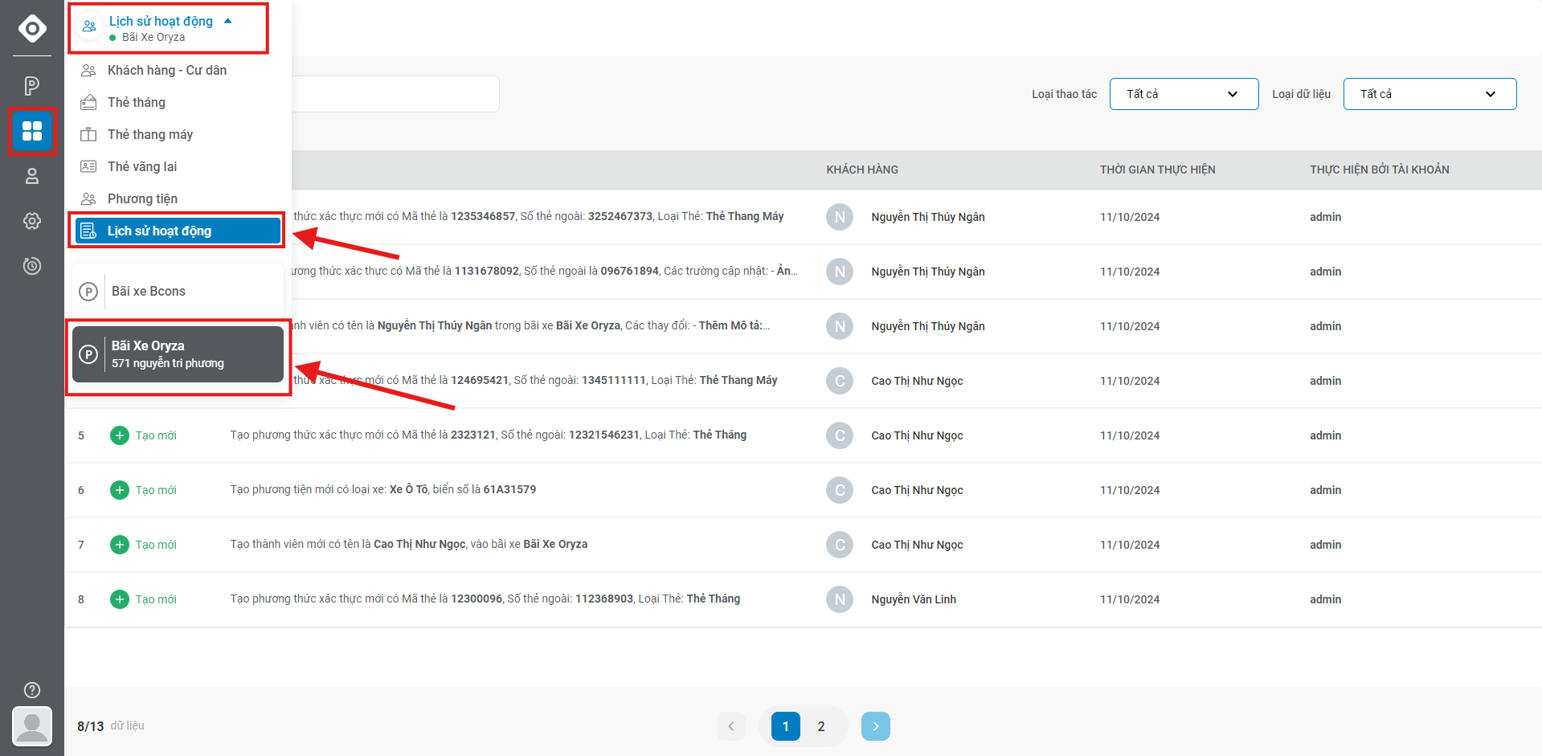Click the 8/13 dữ liệu count
This screenshot has width=1542, height=756.
click(x=111, y=726)
